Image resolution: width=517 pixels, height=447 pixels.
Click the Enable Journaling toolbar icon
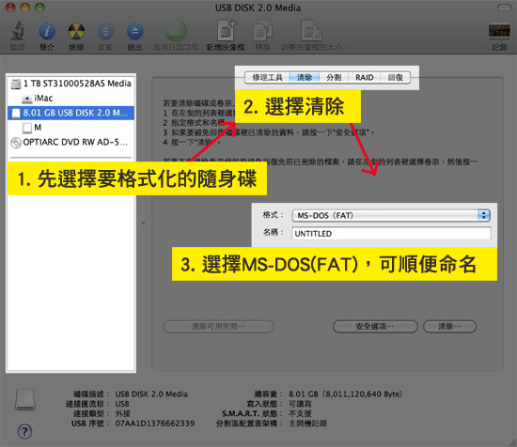[x=176, y=31]
